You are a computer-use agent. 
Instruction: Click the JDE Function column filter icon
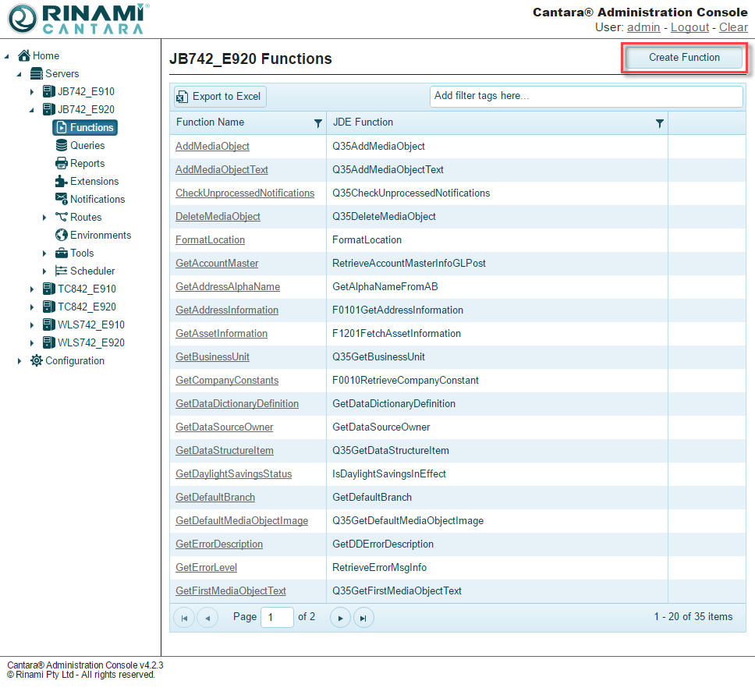click(x=660, y=123)
